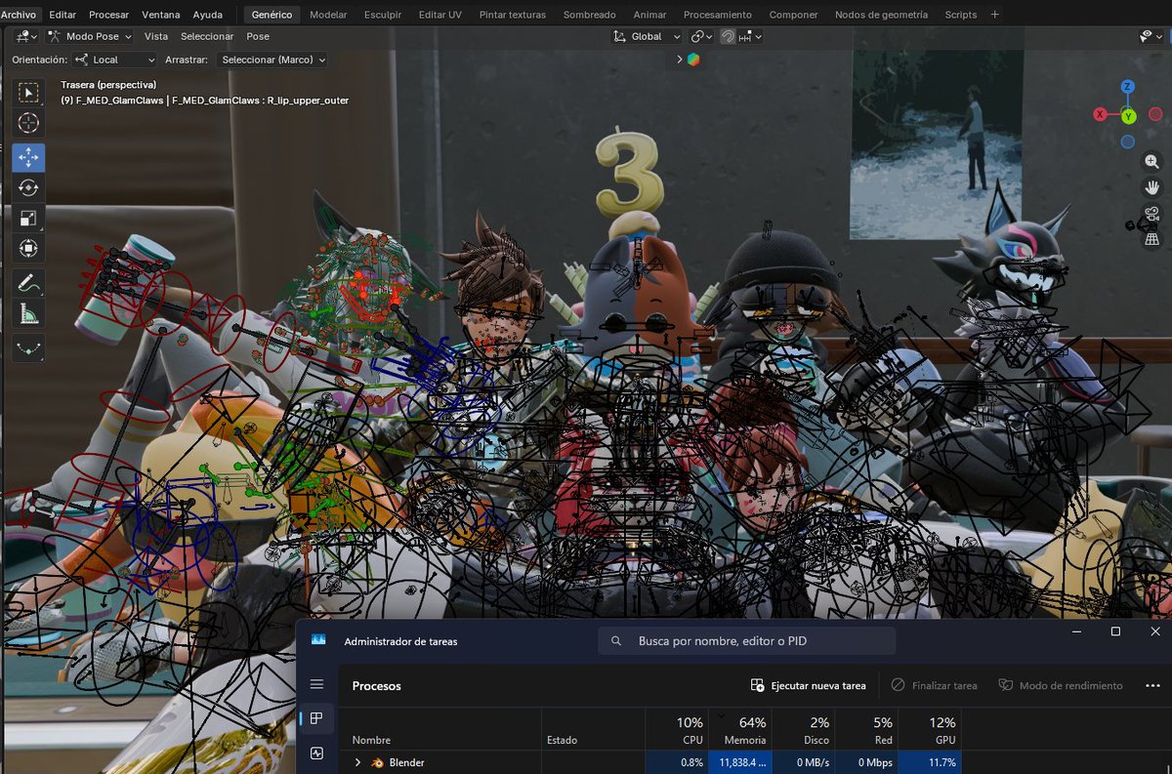Viewport: 1172px width, 774px height.
Task: Open the Ventana menu
Action: pyautogui.click(x=161, y=15)
